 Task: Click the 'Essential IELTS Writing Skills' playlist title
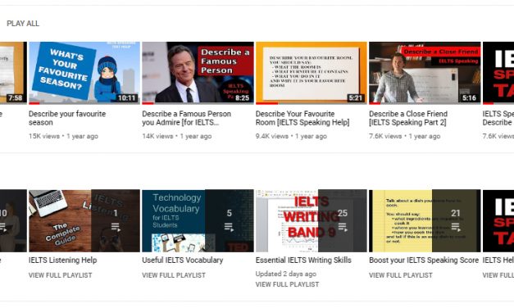pyautogui.click(x=303, y=260)
